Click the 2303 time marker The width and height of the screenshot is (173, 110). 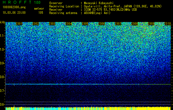coord(52,24)
